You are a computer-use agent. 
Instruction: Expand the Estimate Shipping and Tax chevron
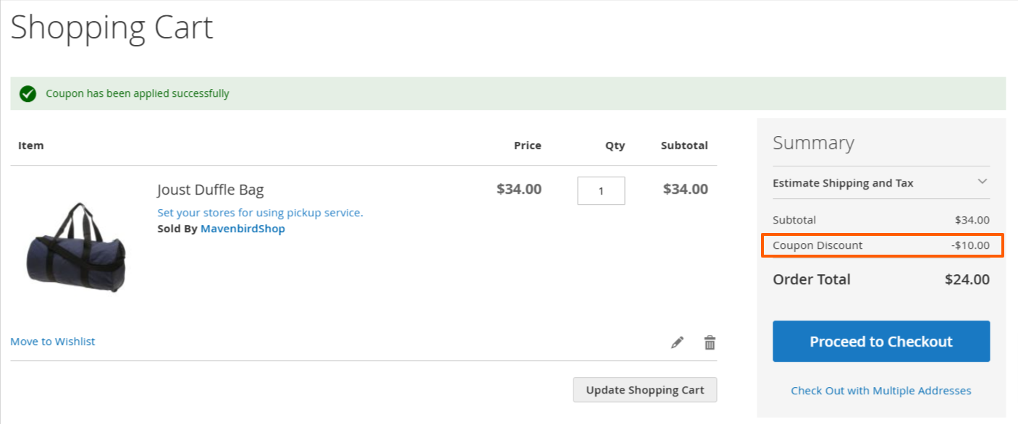[x=983, y=182]
